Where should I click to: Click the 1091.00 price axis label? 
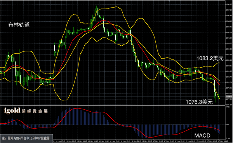229,38
